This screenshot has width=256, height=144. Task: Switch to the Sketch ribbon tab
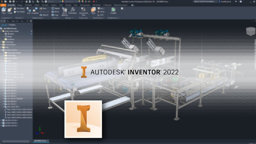click(x=37, y=5)
